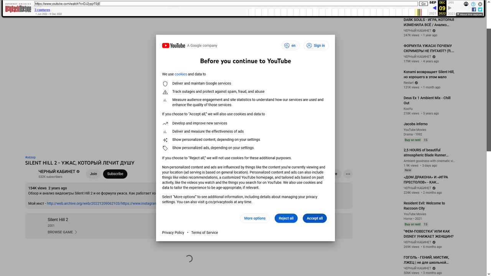Viewport: 491px width, 276px height.
Task: Click the Subscribe button
Action: 115,174
